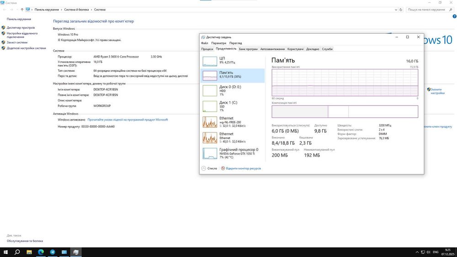Open clock and date in taskbar

447,252
